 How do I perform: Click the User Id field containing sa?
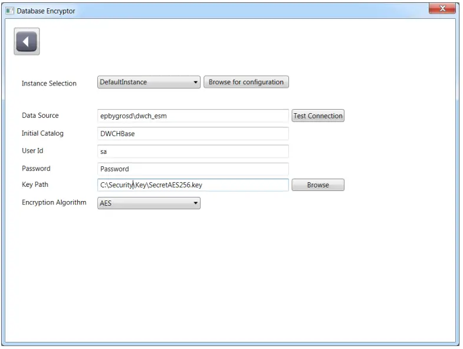coord(193,152)
